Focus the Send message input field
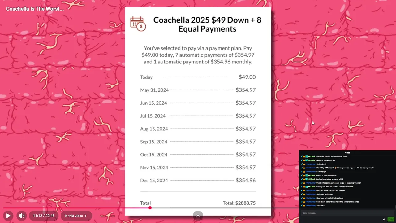 pos(346,213)
